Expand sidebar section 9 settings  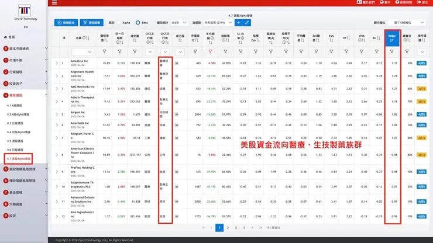pyautogui.click(x=24, y=216)
